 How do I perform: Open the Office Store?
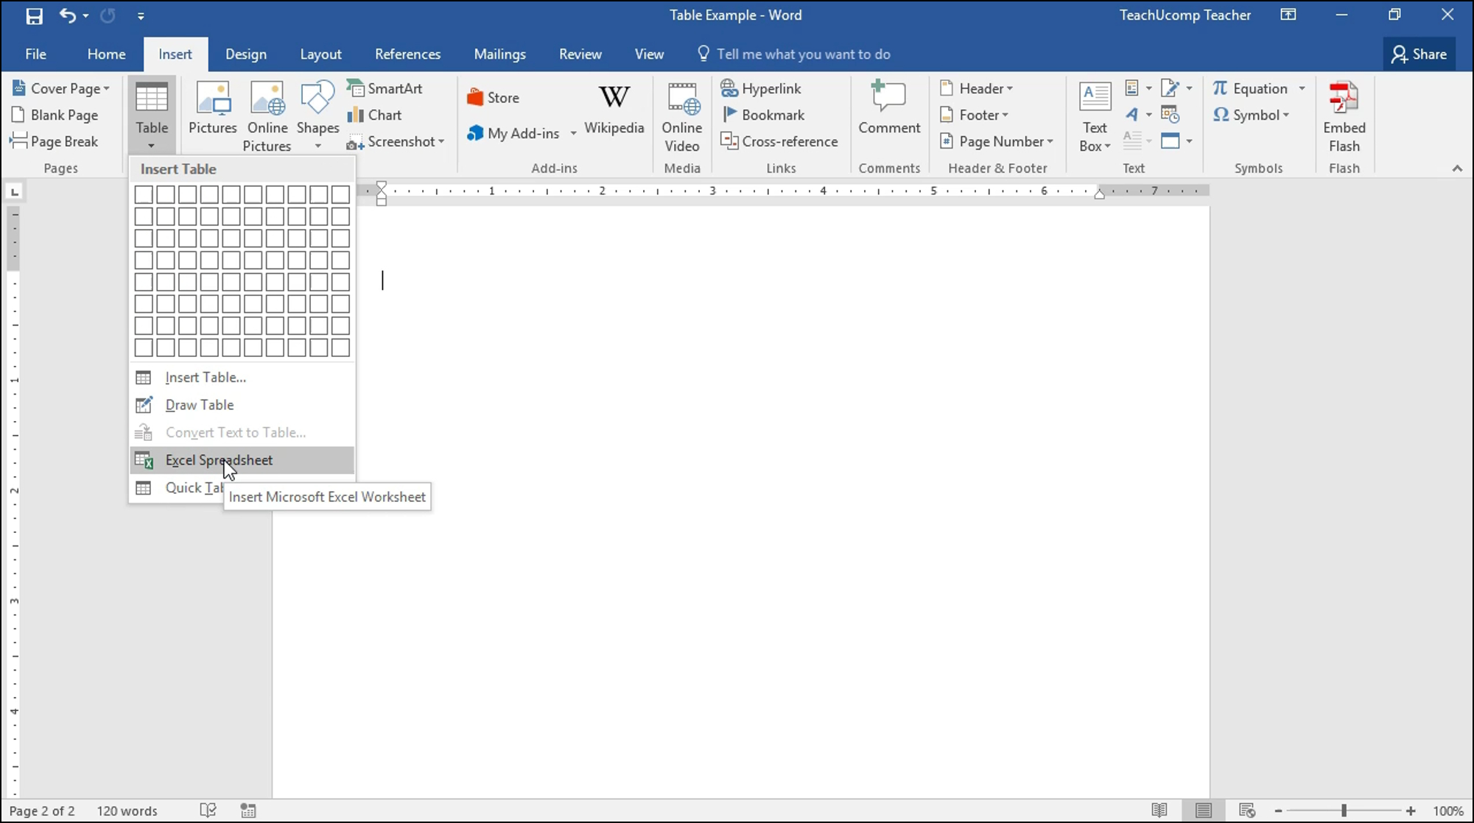point(493,96)
